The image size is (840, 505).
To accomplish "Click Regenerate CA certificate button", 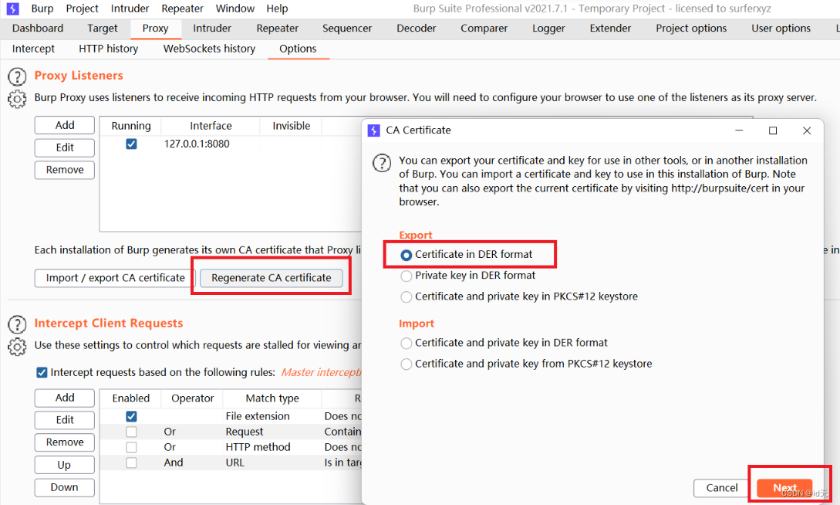I will click(271, 278).
